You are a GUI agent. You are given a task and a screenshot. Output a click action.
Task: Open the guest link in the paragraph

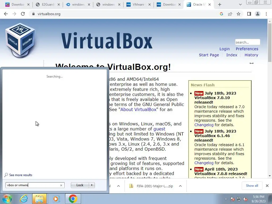tap(159, 129)
